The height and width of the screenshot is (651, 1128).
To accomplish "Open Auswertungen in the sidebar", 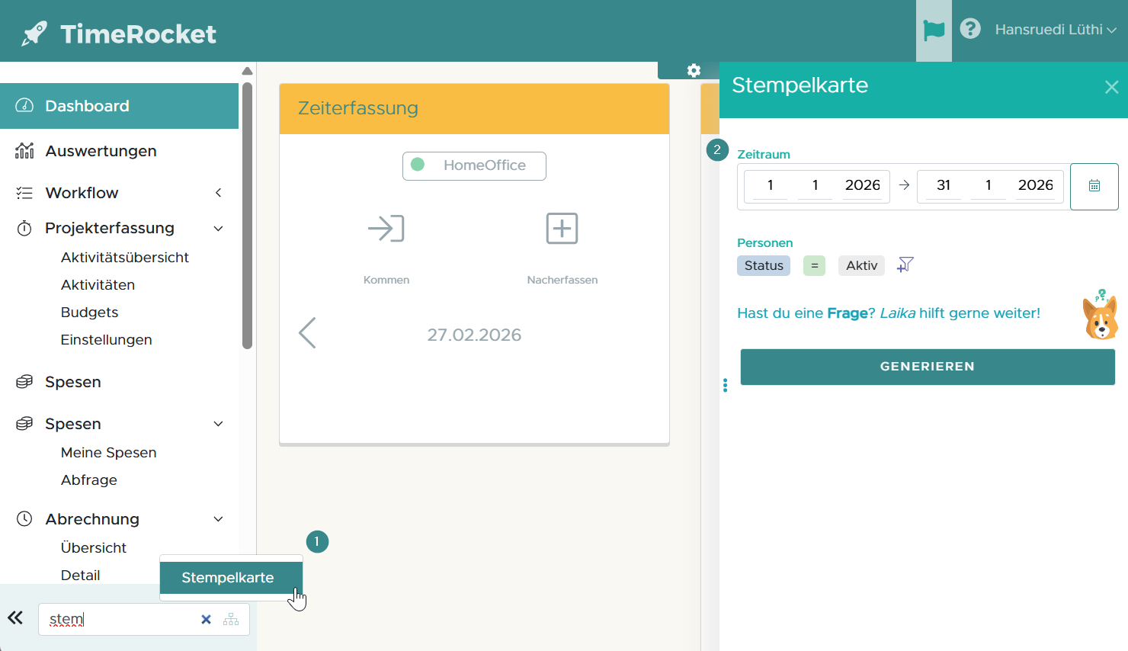I will (x=101, y=151).
